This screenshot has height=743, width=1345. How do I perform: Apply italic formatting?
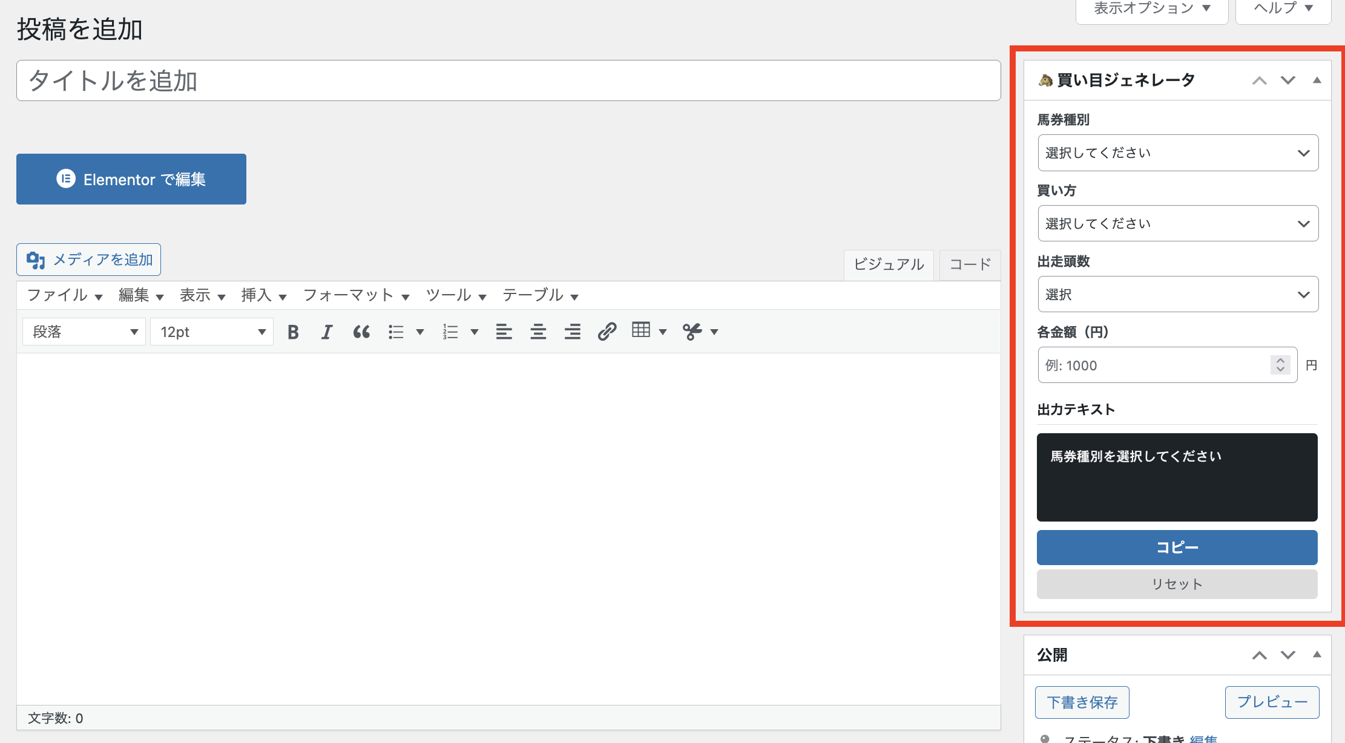point(327,331)
